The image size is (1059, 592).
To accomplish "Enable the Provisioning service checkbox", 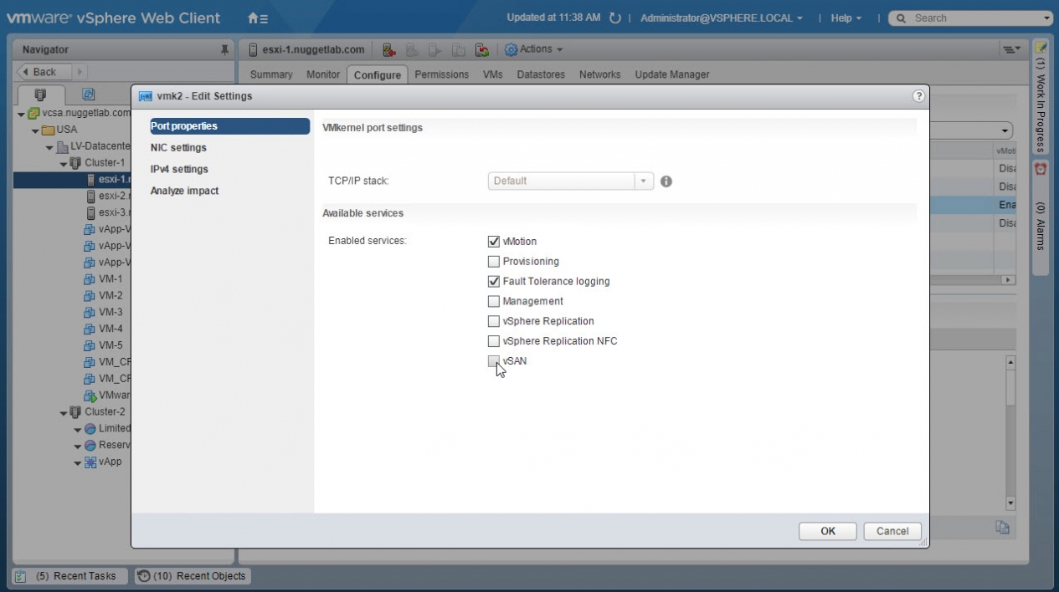I will click(494, 262).
